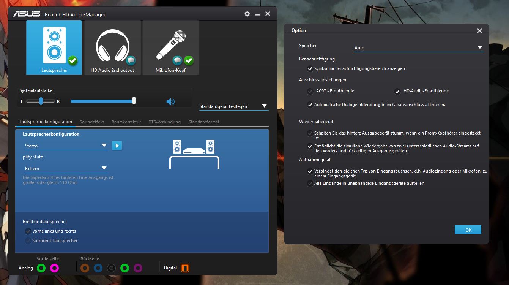Click black rear-panel analog jack
509x285 pixels.
click(x=111, y=268)
